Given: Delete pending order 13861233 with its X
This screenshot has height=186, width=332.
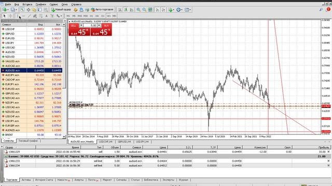Looking at the screenshot, I should click(328, 161).
